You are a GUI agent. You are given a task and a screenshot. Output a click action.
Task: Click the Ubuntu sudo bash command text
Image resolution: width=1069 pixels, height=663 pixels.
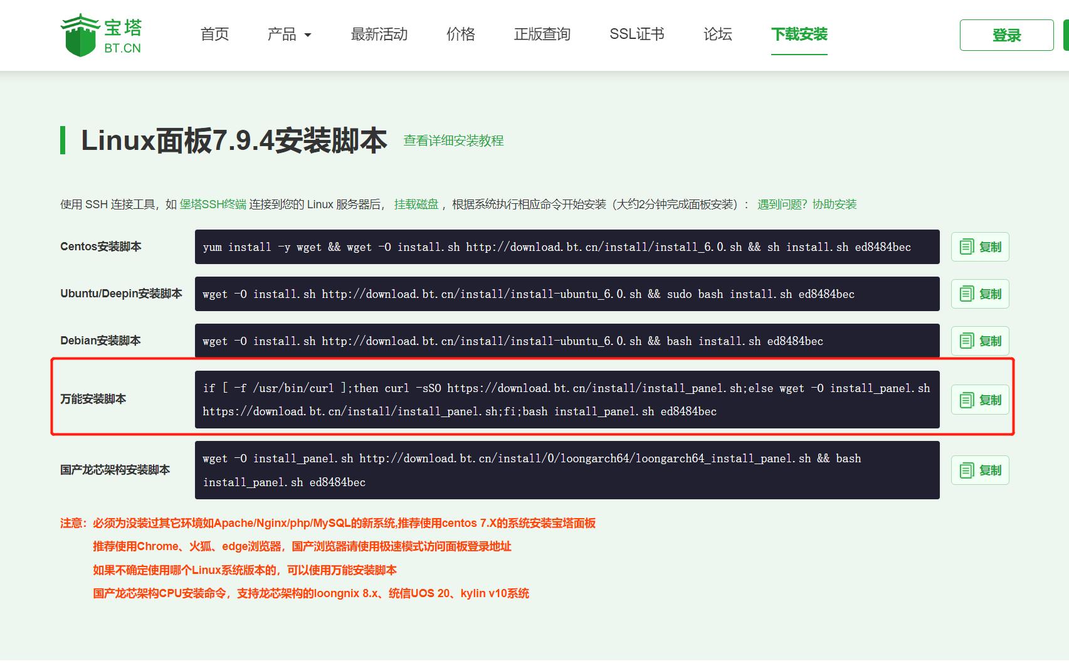coord(529,294)
